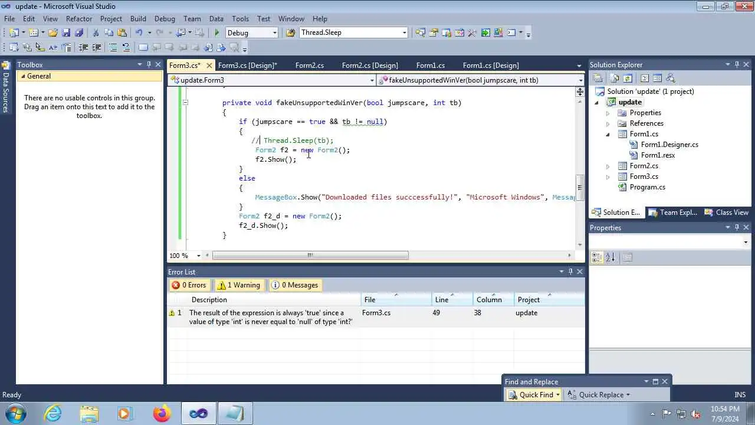Image resolution: width=755 pixels, height=425 pixels.
Task: Start debugging with the green play icon
Action: point(217,32)
